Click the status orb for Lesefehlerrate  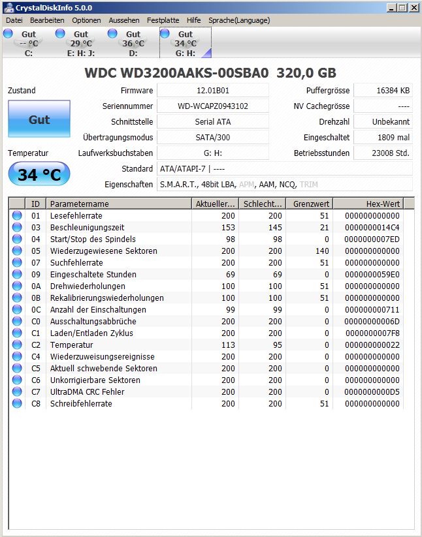coord(17,215)
